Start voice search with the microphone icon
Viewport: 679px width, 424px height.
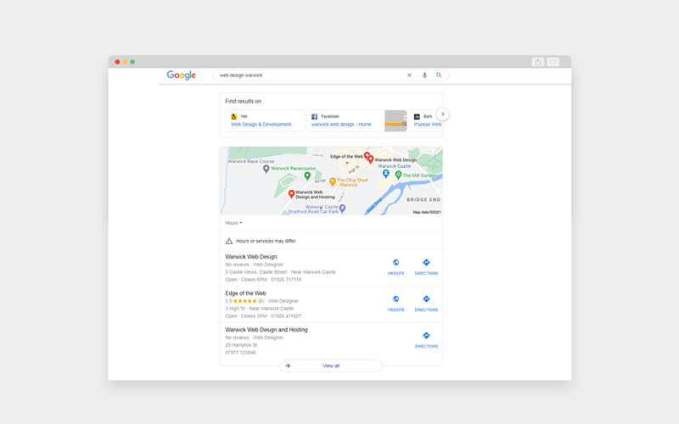pos(424,75)
